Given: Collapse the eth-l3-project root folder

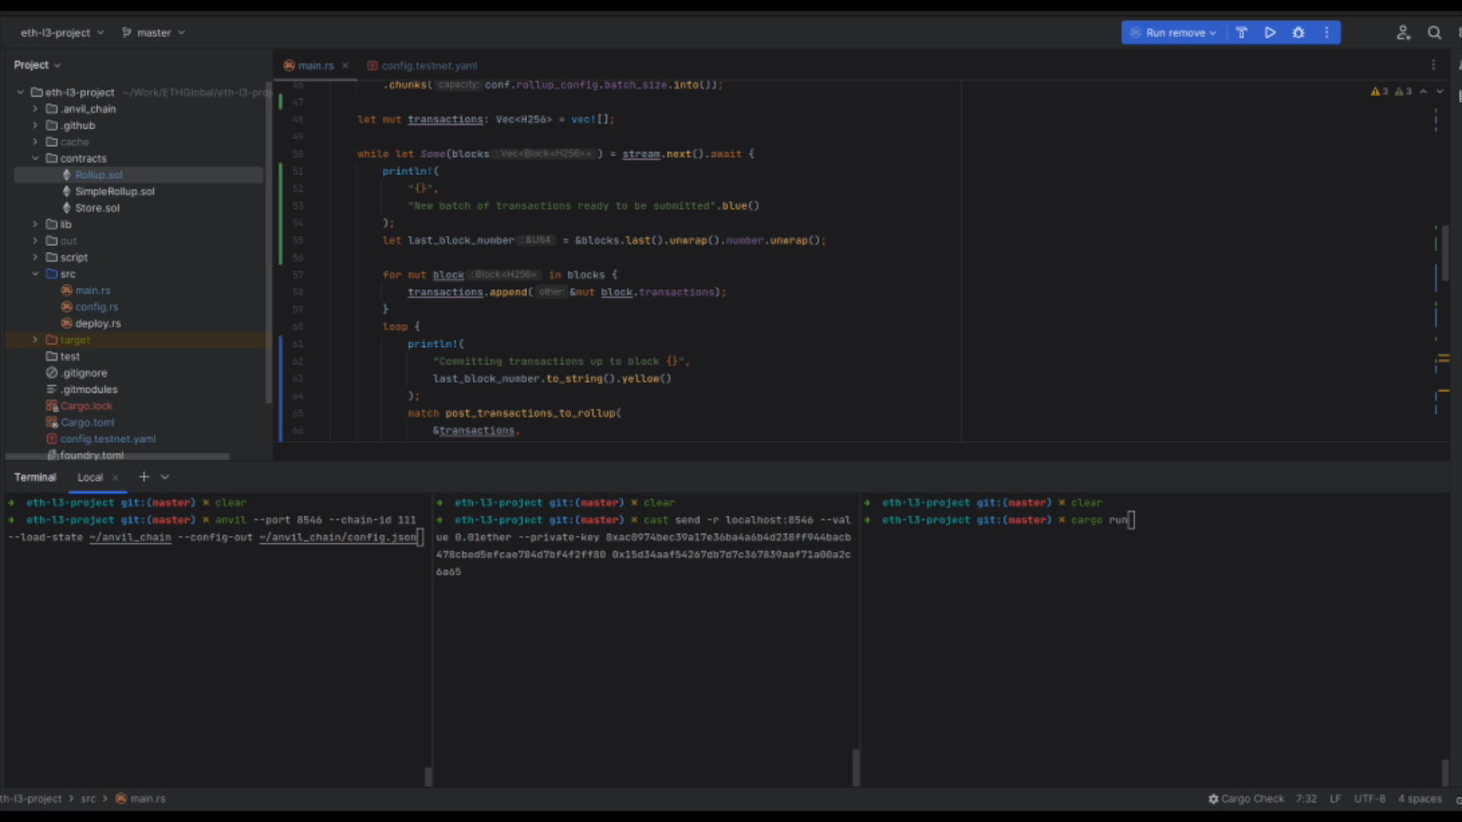Looking at the screenshot, I should (x=21, y=92).
